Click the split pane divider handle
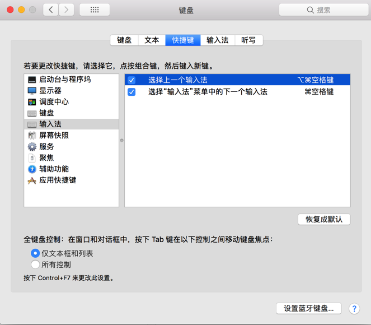Viewport: 371px width, 325px height. (x=121, y=140)
